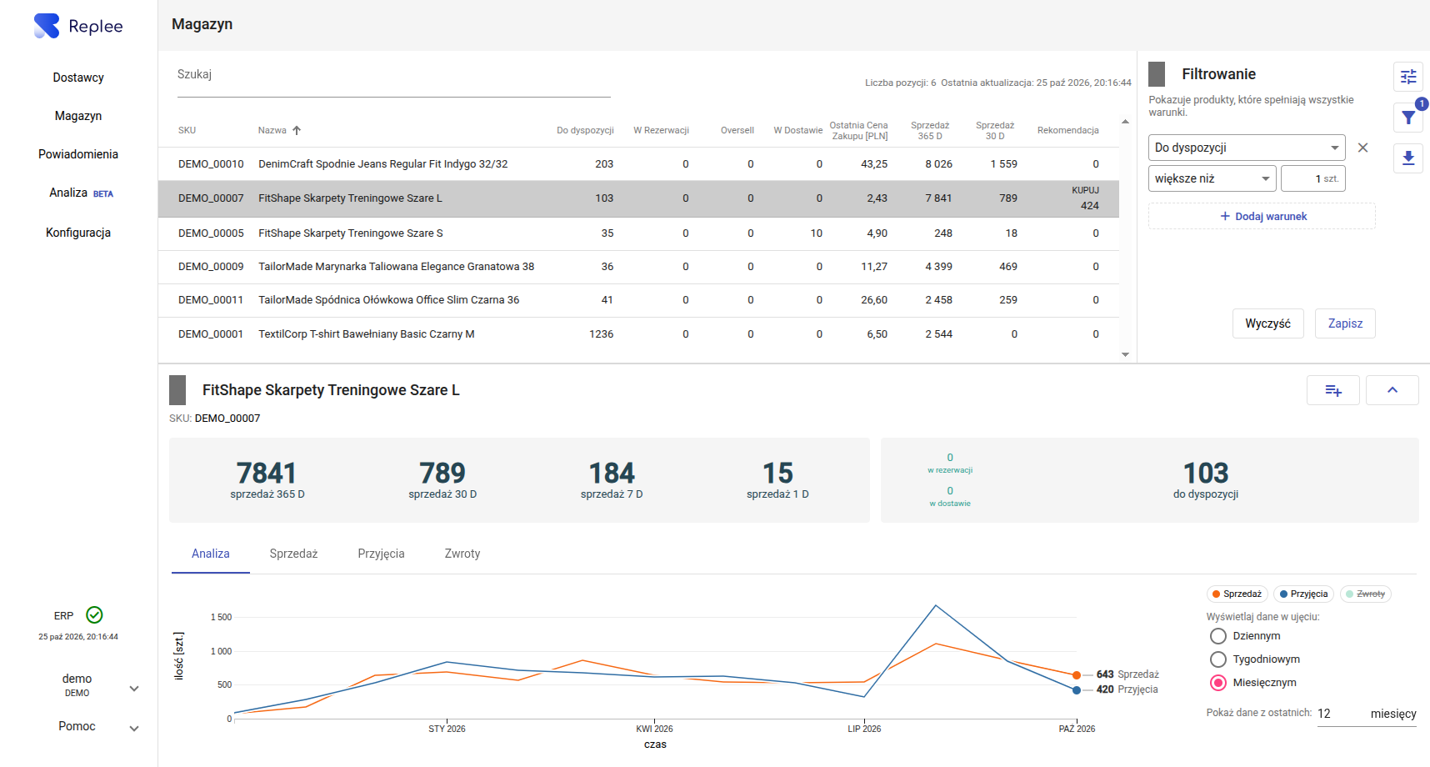Click the add-to-list icon button for the product
1430x767 pixels.
1333,390
